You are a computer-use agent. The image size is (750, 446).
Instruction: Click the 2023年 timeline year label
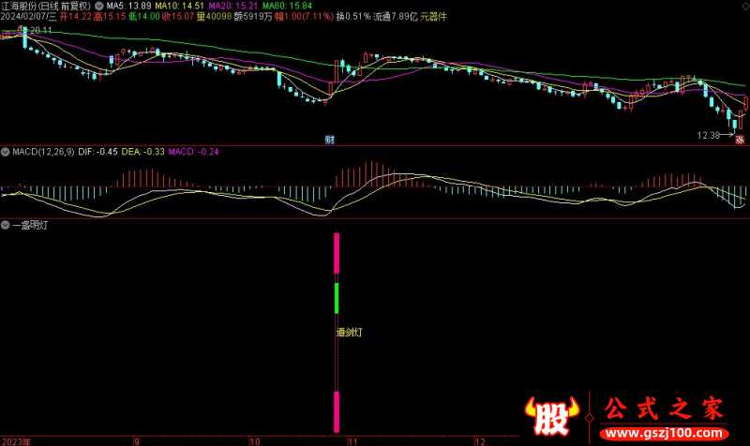(x=17, y=440)
